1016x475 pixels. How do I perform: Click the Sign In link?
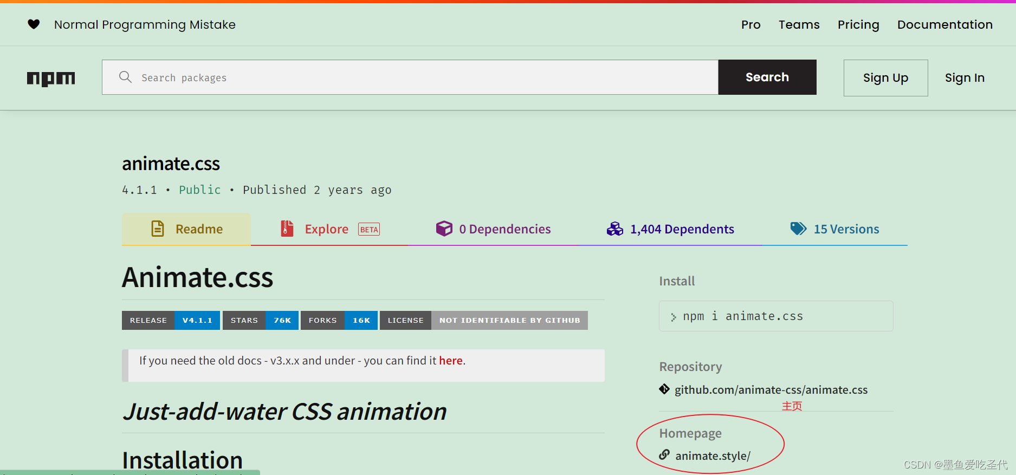click(965, 78)
